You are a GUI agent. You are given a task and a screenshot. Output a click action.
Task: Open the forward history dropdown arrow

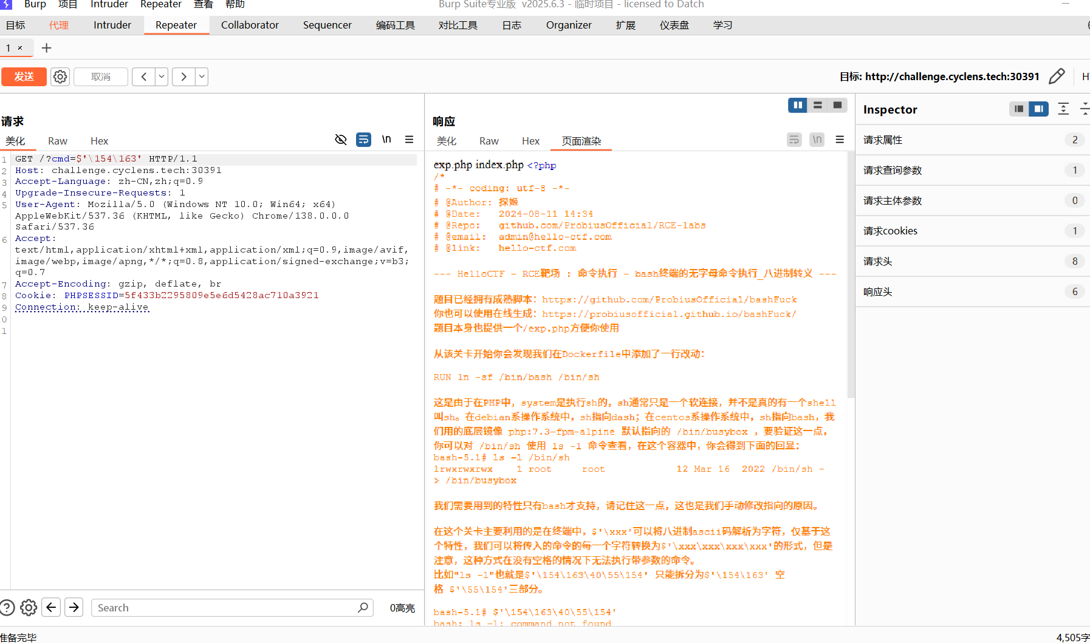click(202, 77)
